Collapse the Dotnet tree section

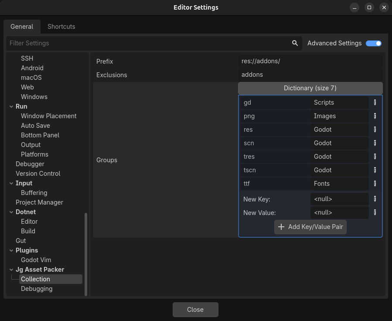click(x=11, y=212)
